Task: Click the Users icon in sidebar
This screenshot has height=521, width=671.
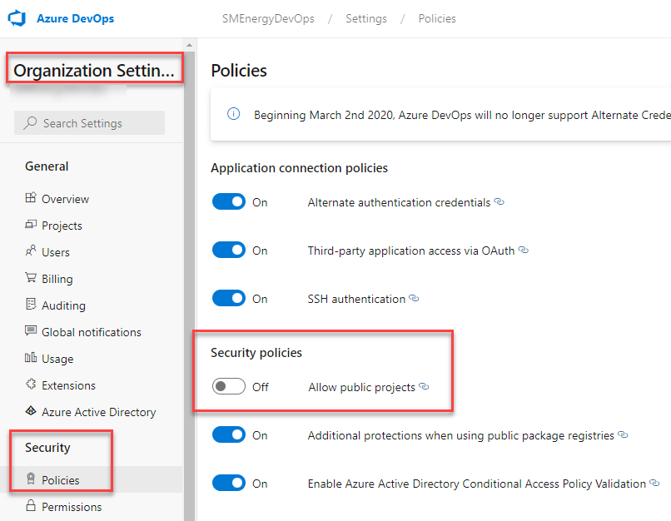Action: pyautogui.click(x=31, y=251)
